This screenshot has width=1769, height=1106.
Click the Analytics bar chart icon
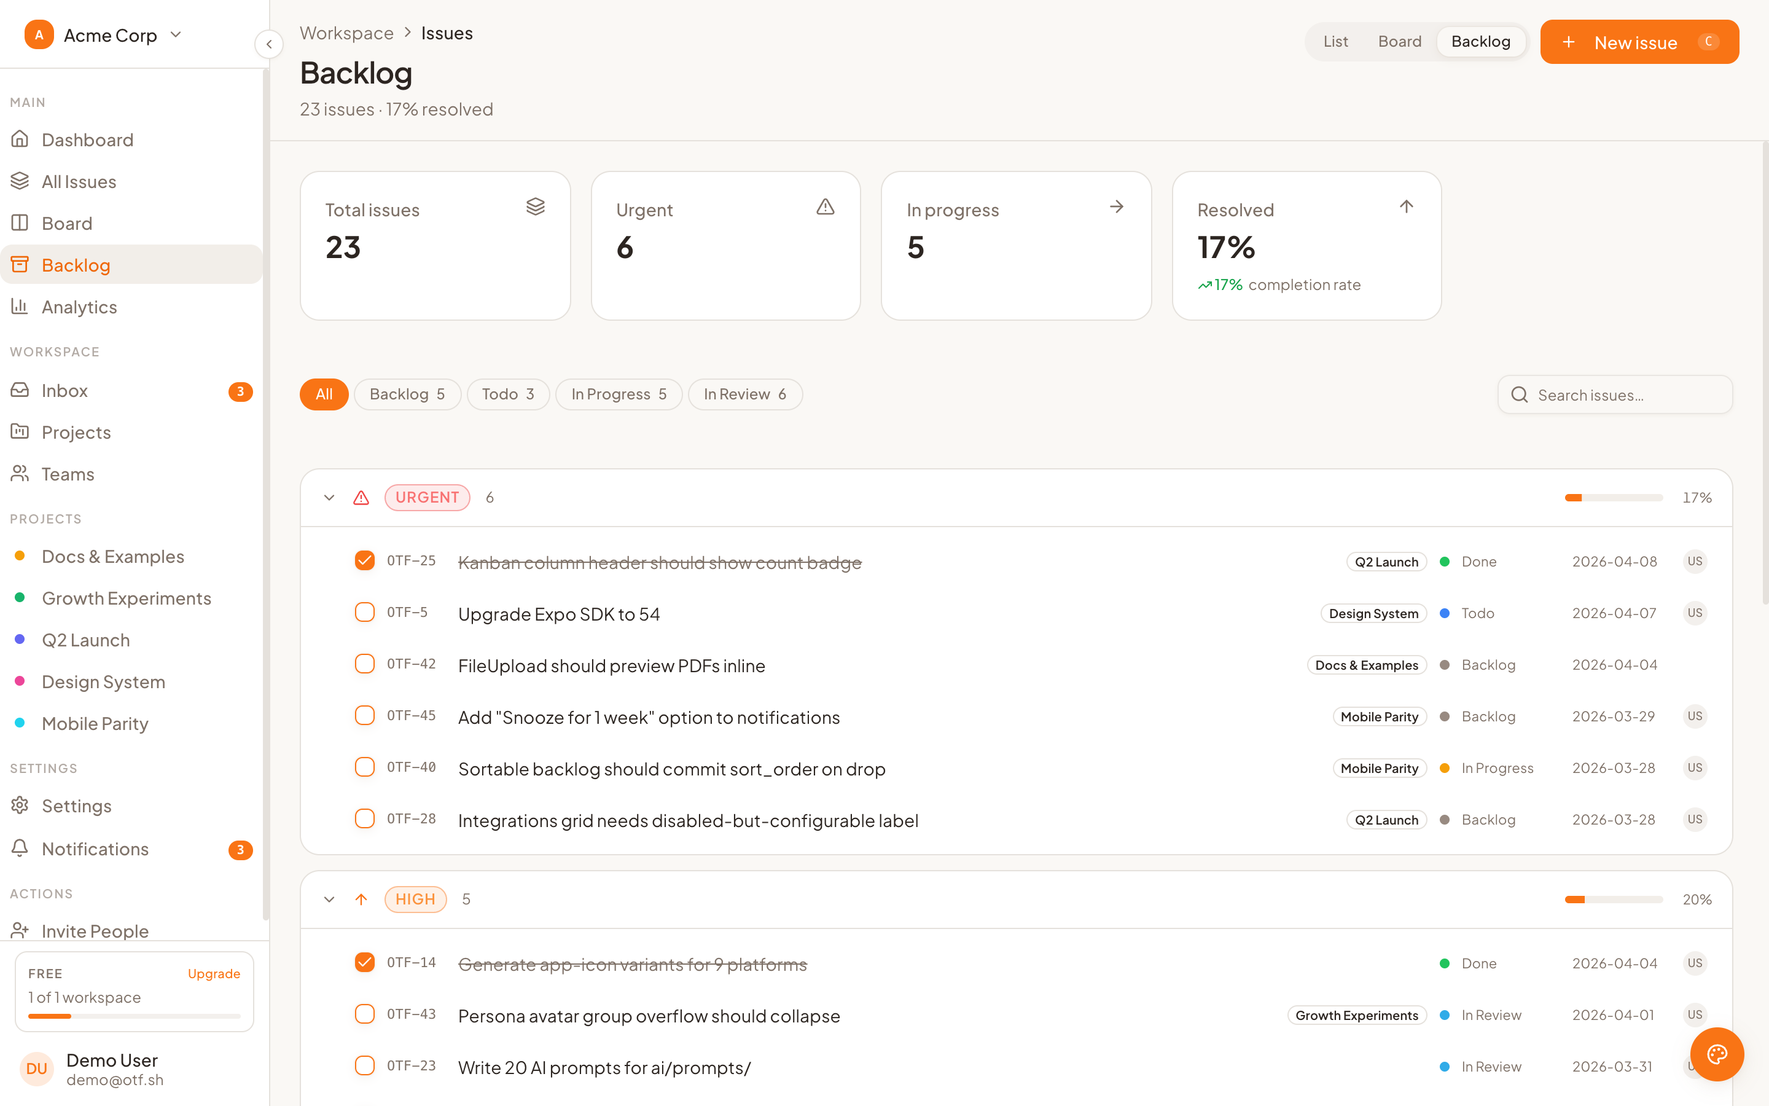[20, 306]
